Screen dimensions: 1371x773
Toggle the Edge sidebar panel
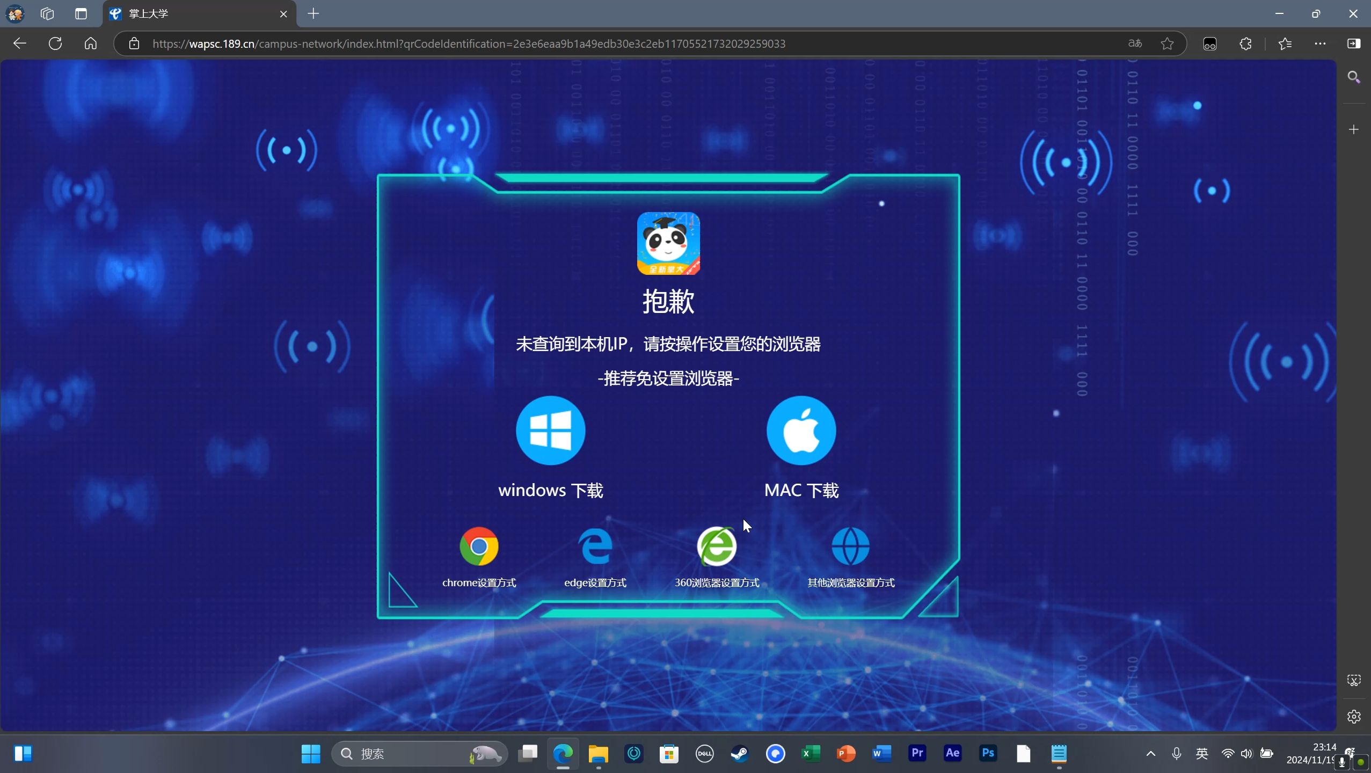pyautogui.click(x=1354, y=43)
